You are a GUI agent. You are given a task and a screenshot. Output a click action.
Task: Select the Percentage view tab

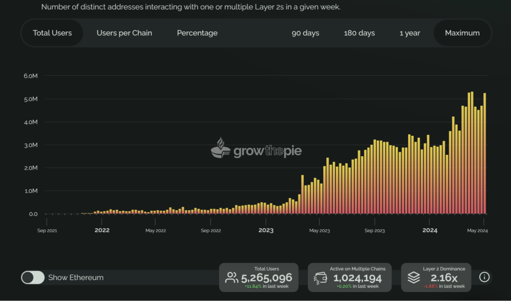pyautogui.click(x=197, y=33)
